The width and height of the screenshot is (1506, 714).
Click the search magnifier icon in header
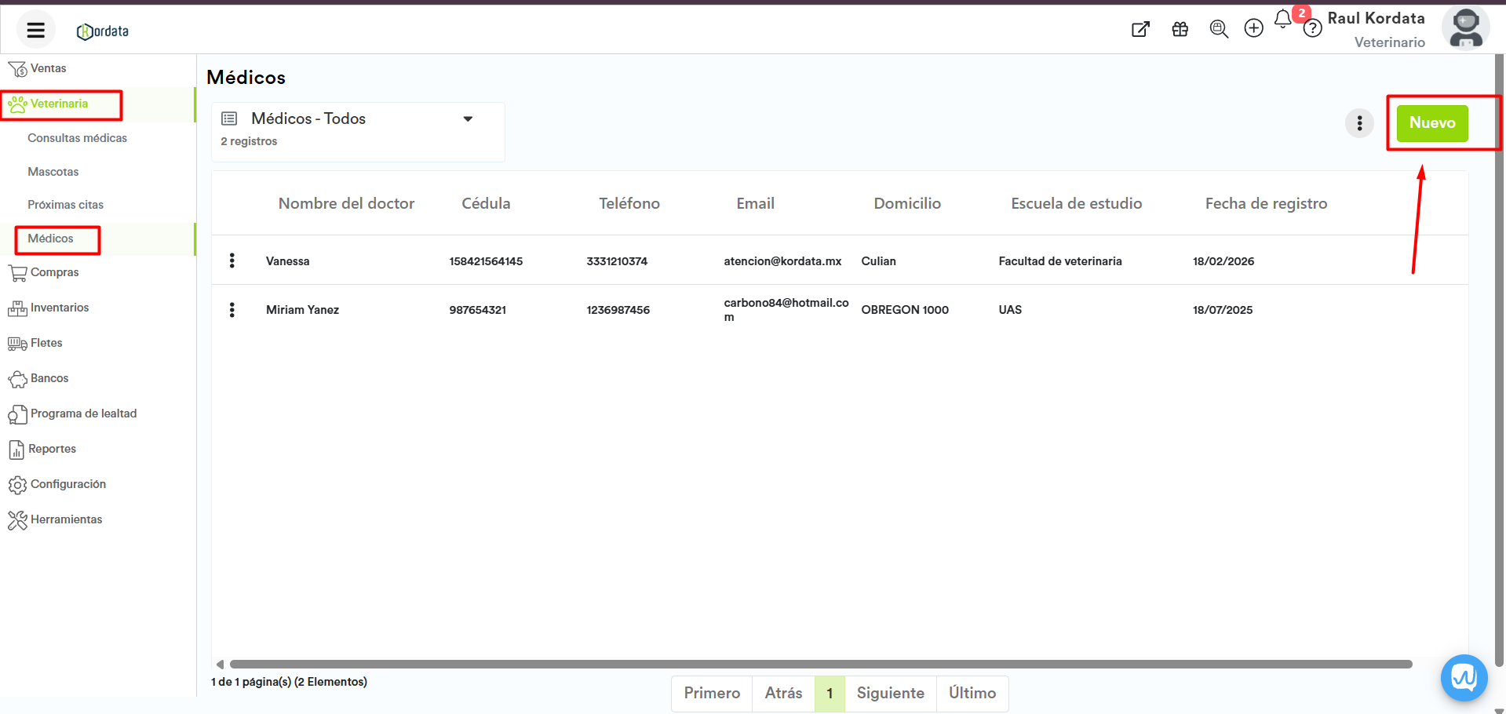pos(1218,30)
